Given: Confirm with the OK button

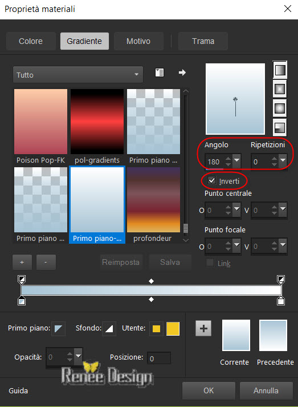Looking at the screenshot, I should tap(209, 390).
